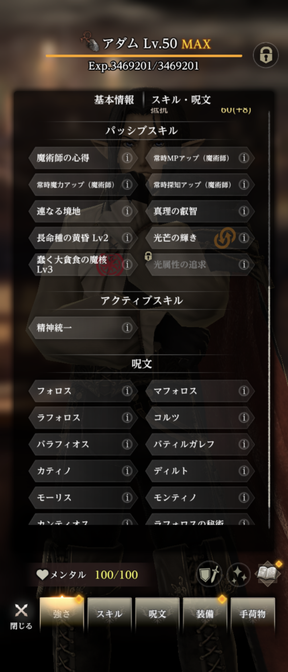Switch to the 基本情報 tab

tap(114, 100)
